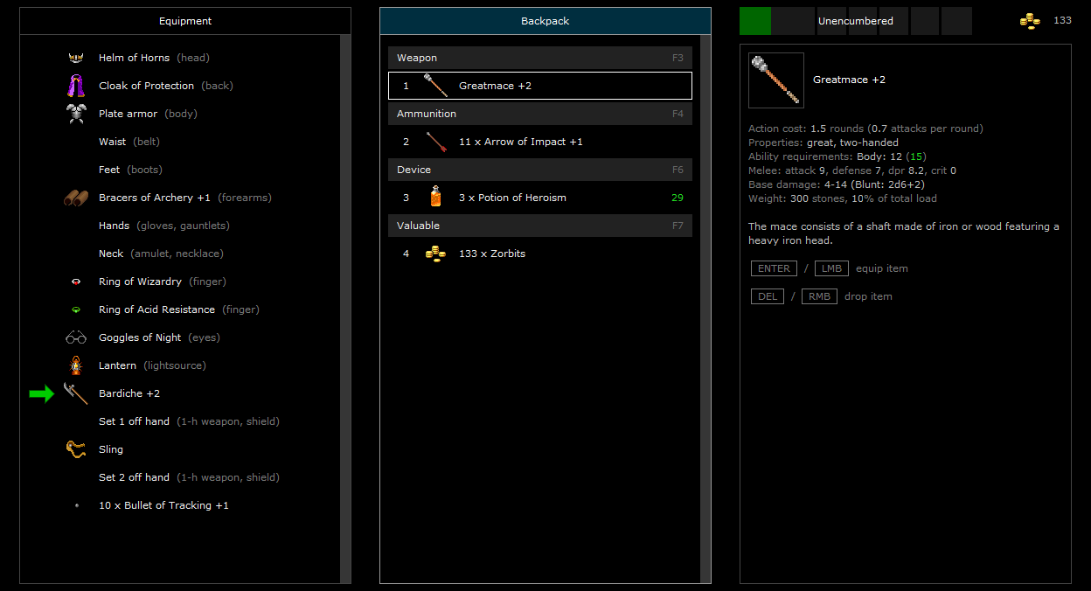
Task: Select the Valuable category header
Action: [x=539, y=226]
